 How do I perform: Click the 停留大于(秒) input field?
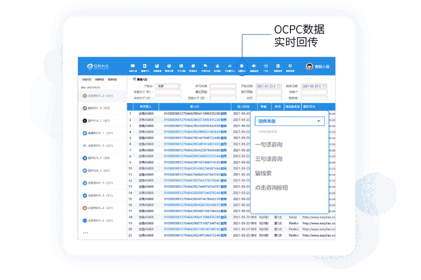coord(168,92)
